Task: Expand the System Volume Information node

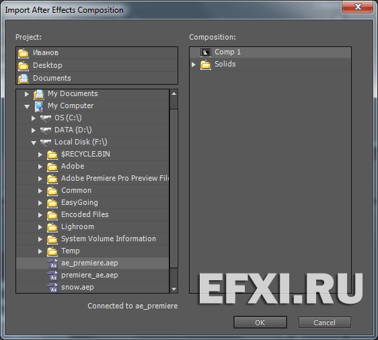Action: point(40,239)
